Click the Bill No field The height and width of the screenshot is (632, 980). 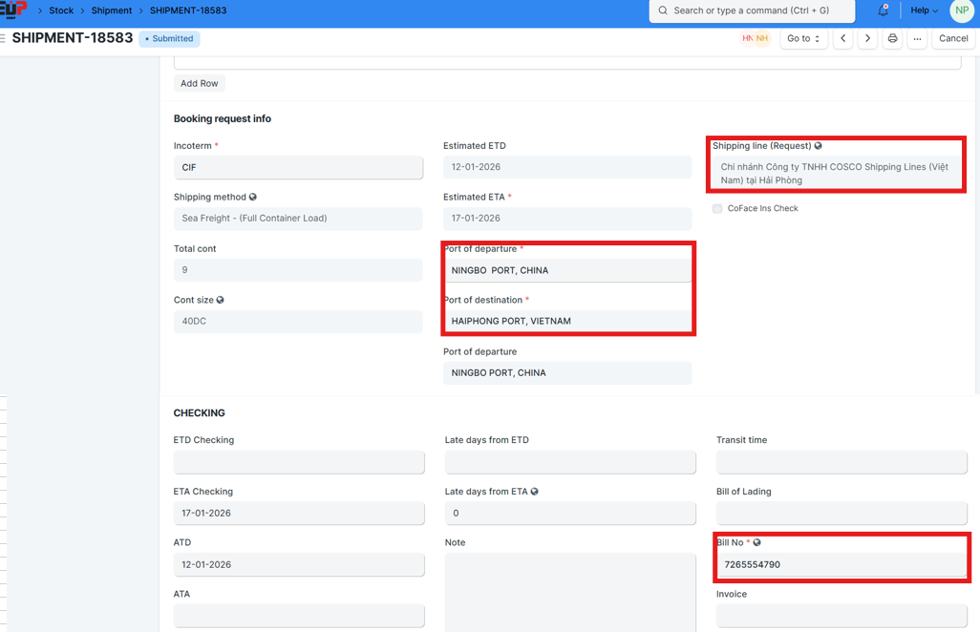841,564
